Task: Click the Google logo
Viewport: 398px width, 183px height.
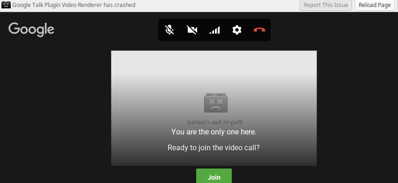Action: click(31, 29)
